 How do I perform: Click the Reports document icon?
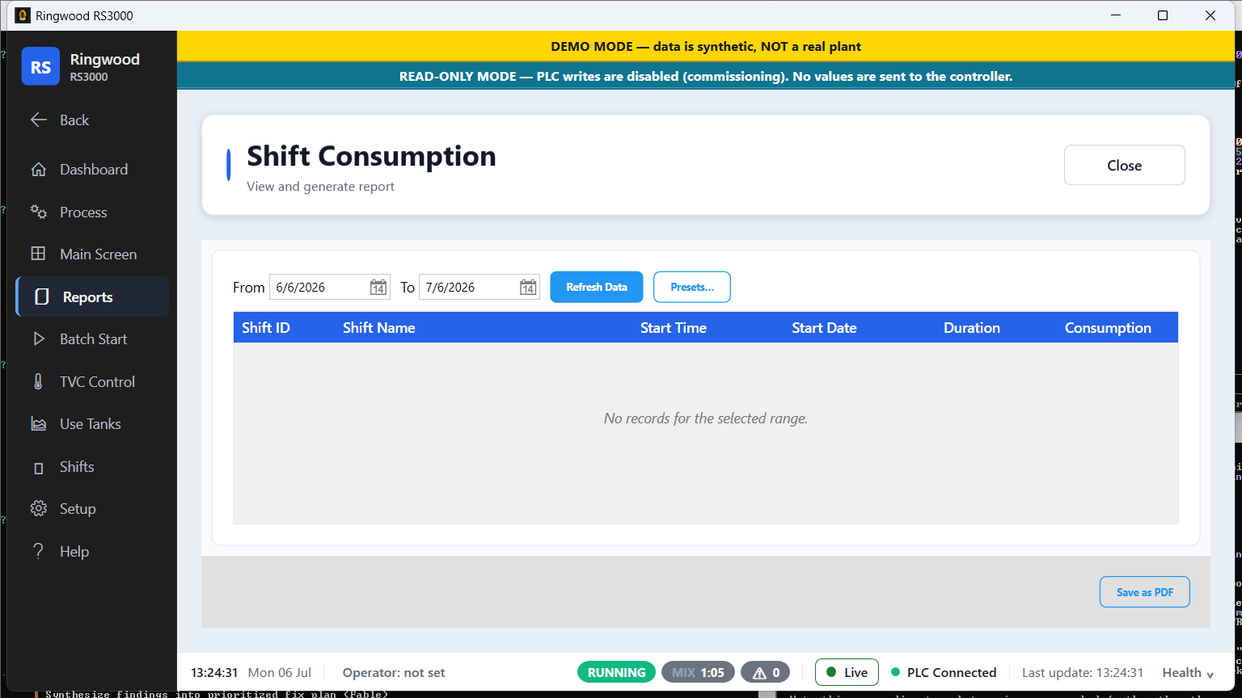coord(42,297)
